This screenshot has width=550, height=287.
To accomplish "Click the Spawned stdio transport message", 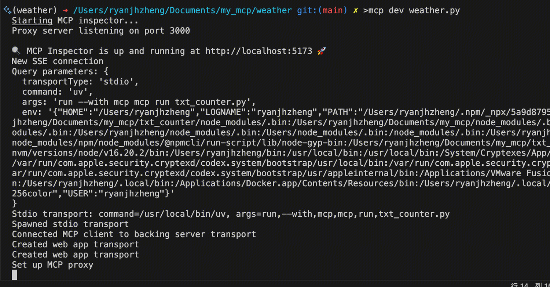I will pos(70,224).
